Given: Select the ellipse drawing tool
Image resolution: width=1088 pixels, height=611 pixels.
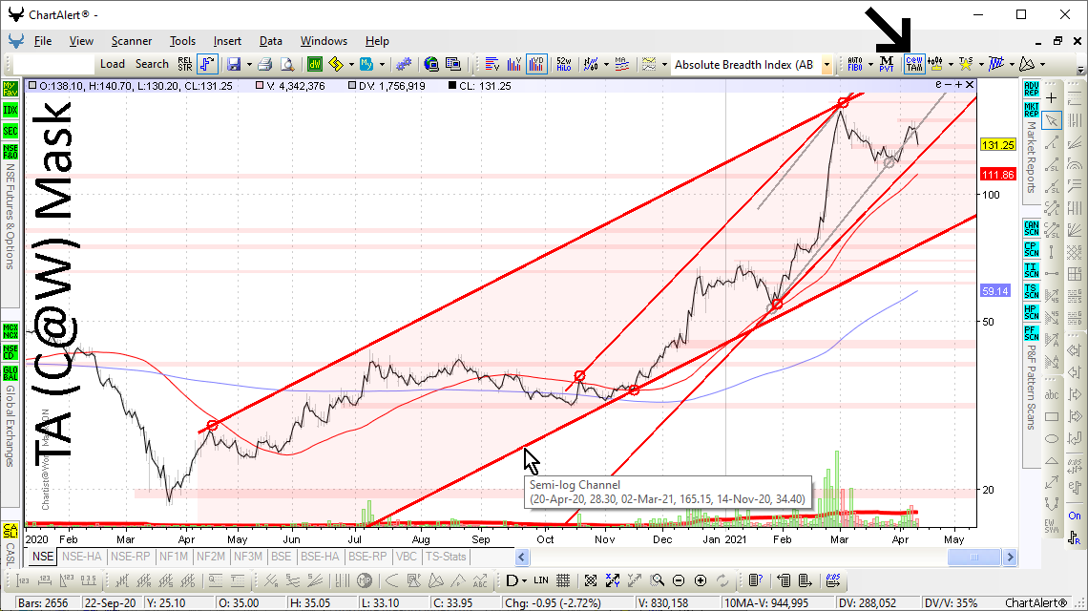Looking at the screenshot, I should point(1052,439).
